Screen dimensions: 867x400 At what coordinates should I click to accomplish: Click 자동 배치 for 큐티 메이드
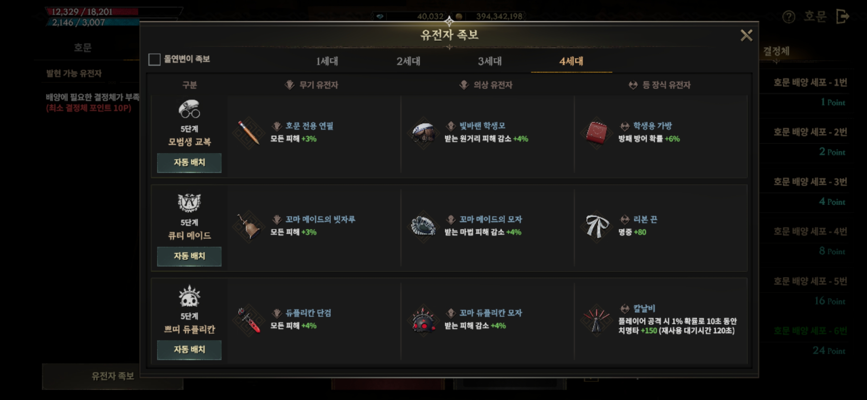[189, 256]
